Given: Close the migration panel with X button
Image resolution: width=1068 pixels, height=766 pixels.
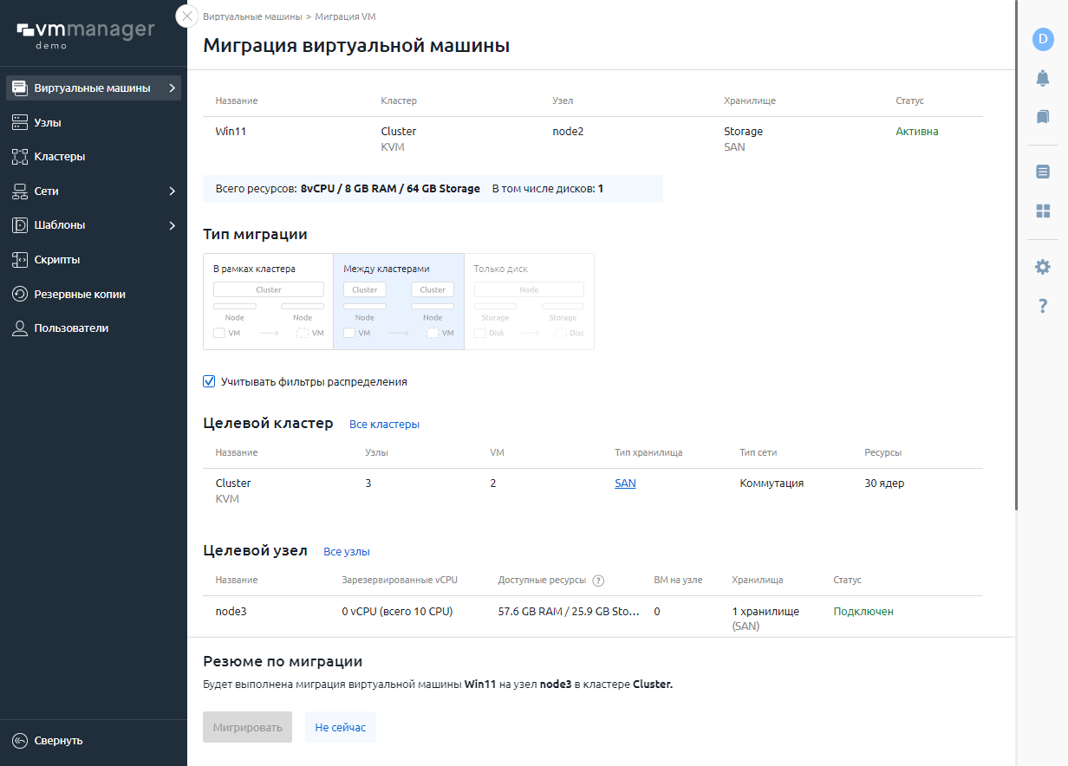Looking at the screenshot, I should [x=186, y=16].
